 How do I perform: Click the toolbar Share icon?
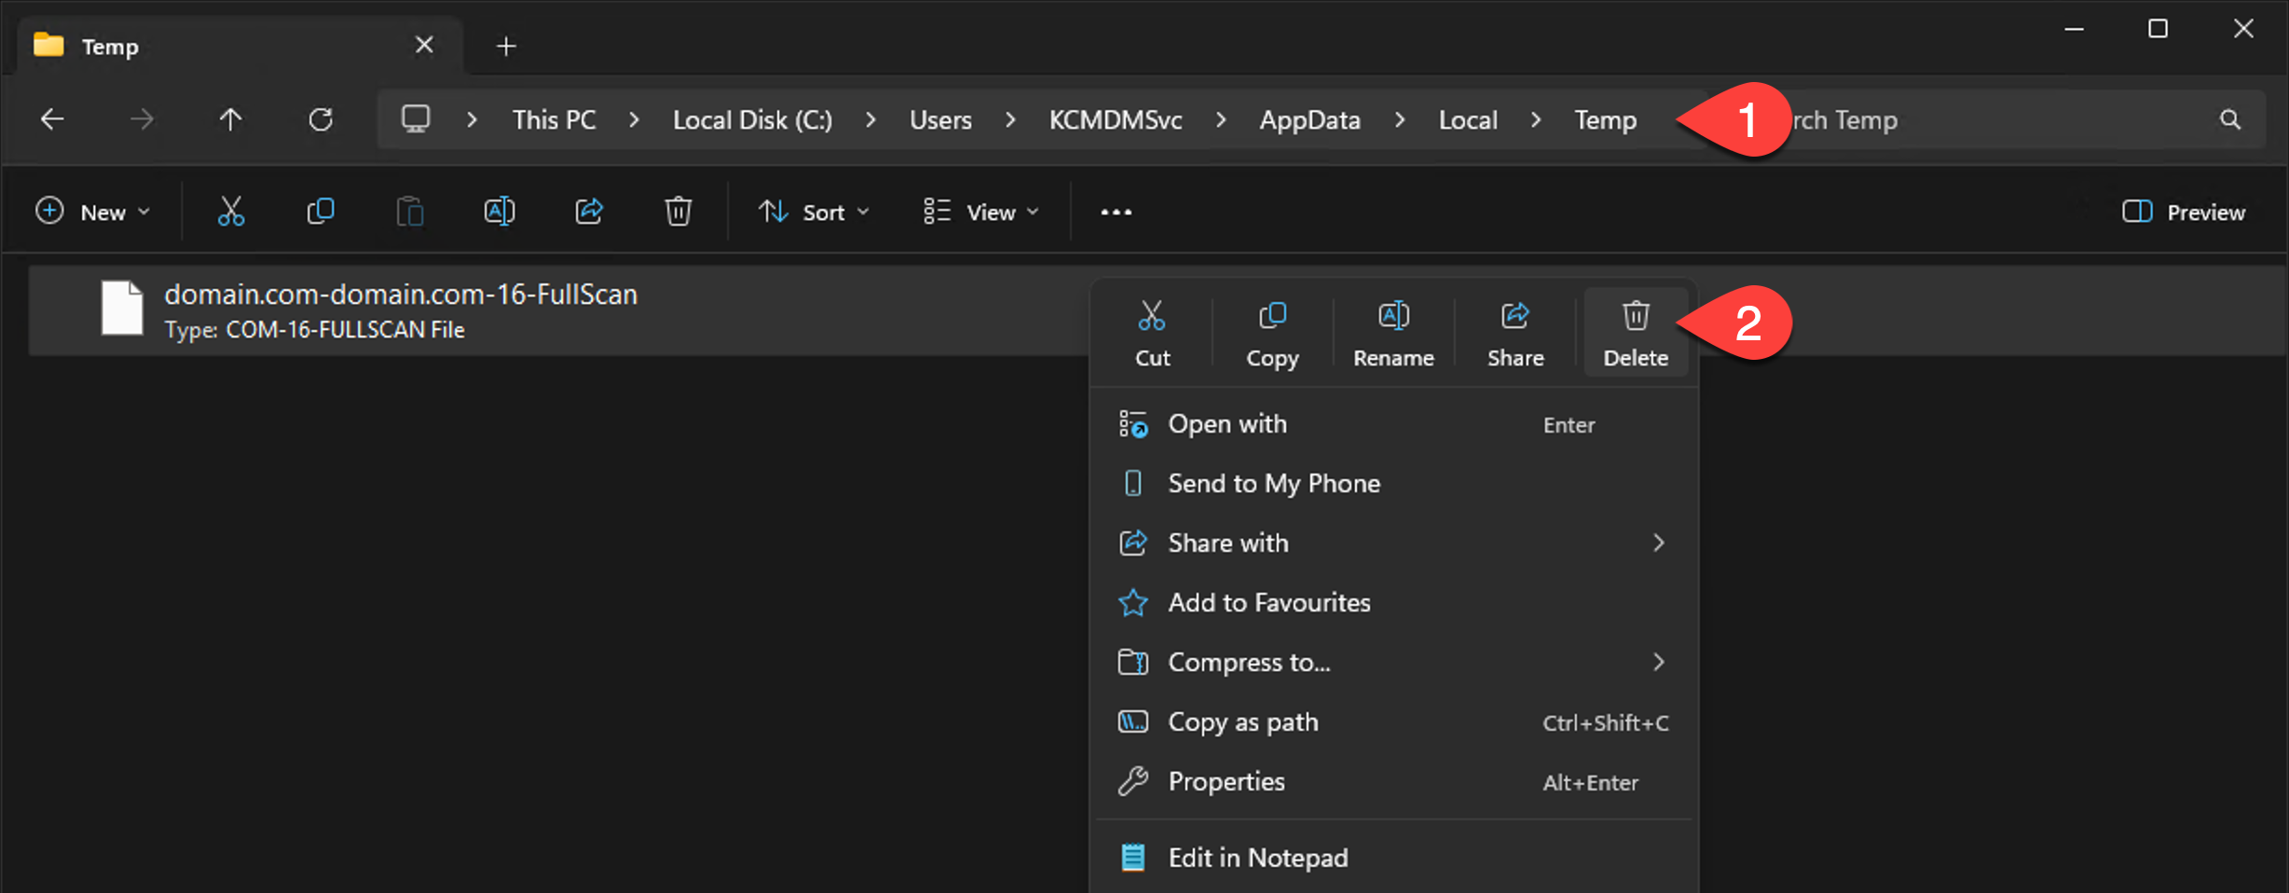[589, 212]
